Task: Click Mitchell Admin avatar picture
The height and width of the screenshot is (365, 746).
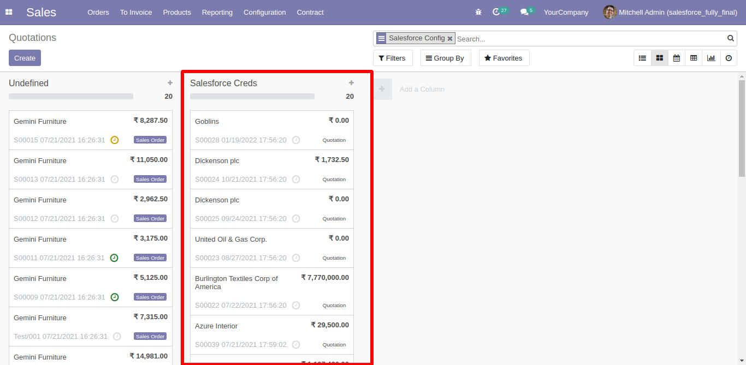Action: 609,12
